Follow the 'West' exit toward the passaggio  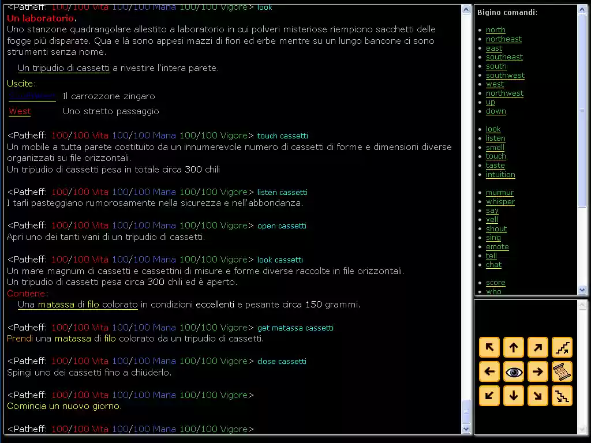click(x=19, y=111)
